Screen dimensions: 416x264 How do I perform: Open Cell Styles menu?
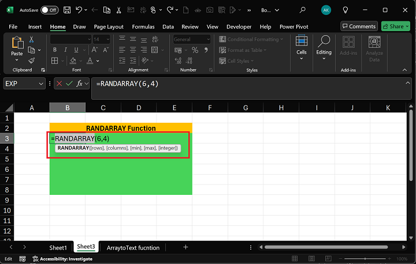(236, 61)
